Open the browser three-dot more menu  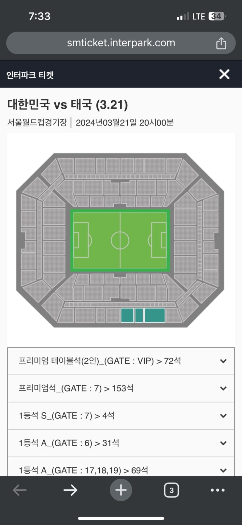[218, 490]
